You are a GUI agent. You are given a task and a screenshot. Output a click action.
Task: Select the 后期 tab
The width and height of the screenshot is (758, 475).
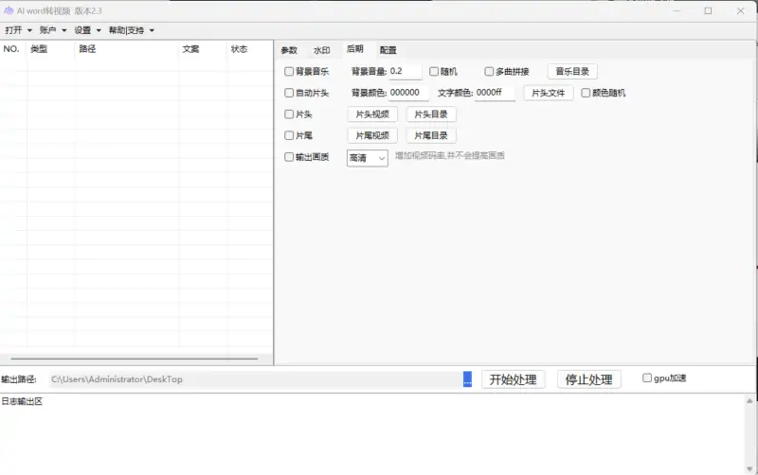click(354, 49)
